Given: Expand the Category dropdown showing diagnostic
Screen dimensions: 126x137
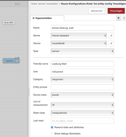Looking at the screenshot, I should [x=82, y=79].
